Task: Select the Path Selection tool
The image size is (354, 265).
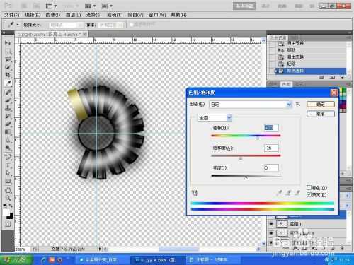Action: (x=8, y=173)
